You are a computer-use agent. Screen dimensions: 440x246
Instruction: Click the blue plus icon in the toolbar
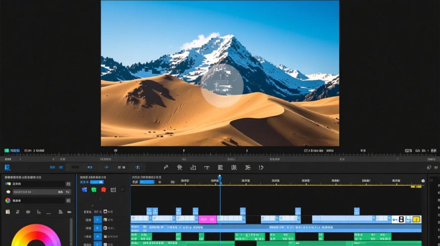[x=106, y=167]
